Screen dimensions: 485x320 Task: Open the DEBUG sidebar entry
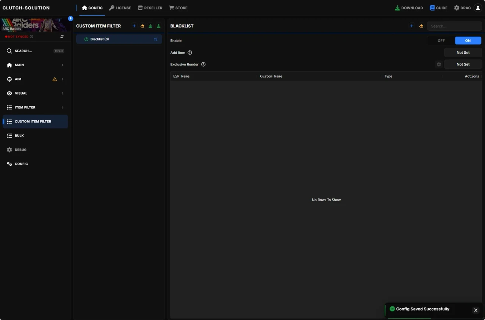[35, 150]
